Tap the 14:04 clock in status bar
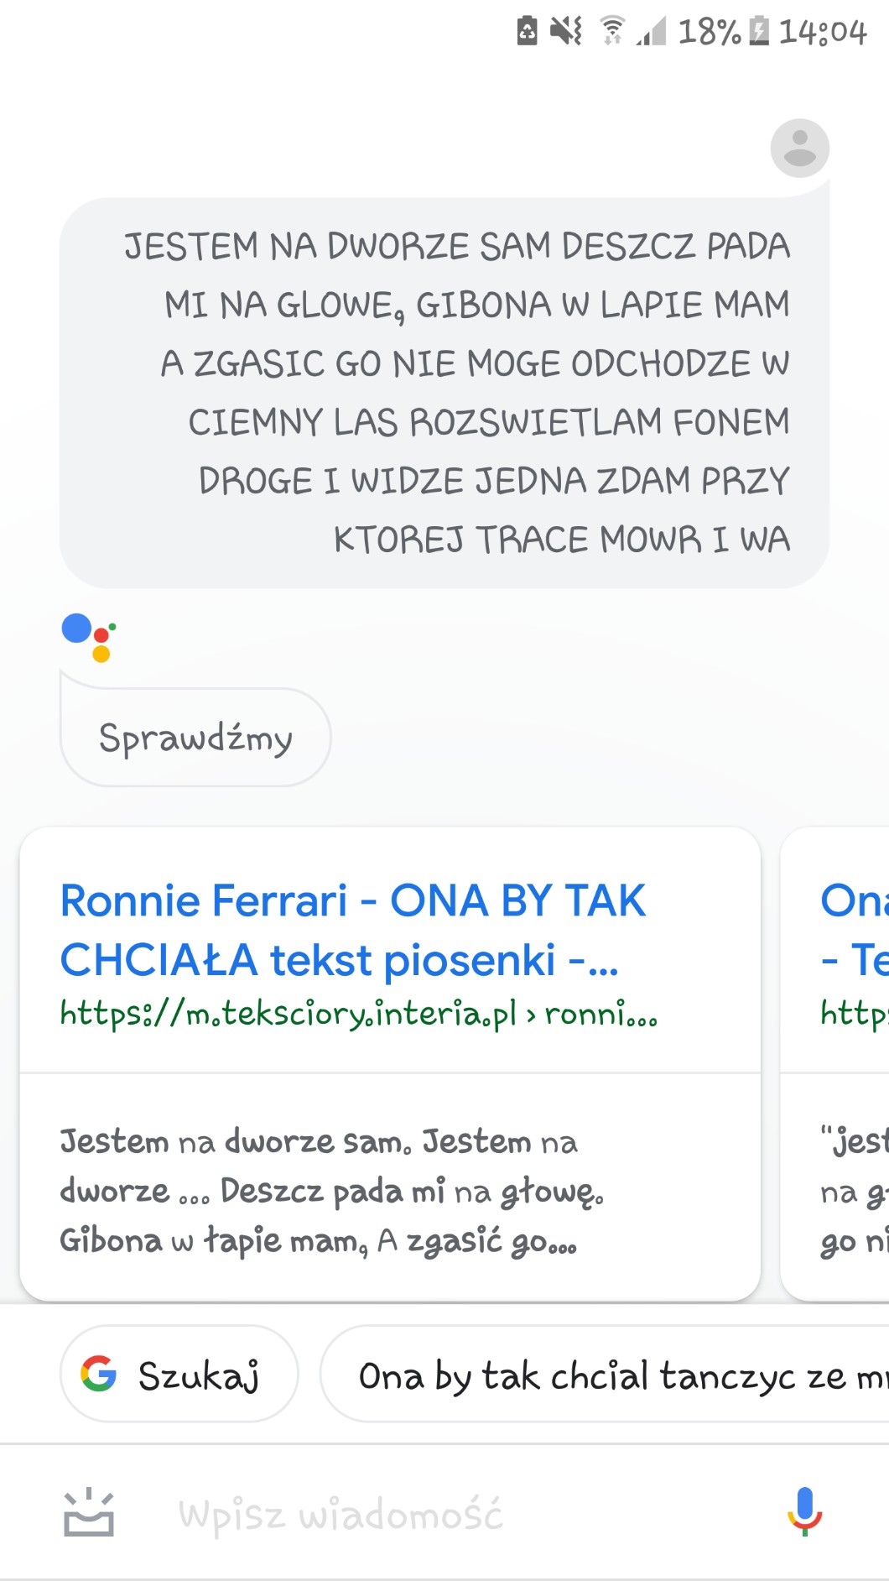This screenshot has height=1581, width=889. point(822,32)
